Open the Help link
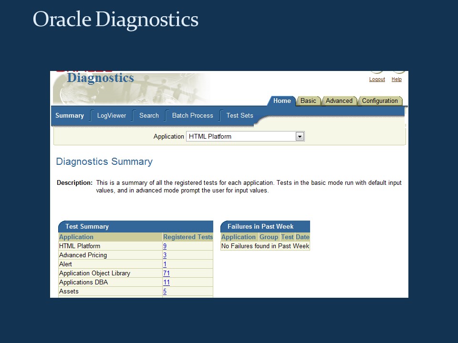 [397, 79]
